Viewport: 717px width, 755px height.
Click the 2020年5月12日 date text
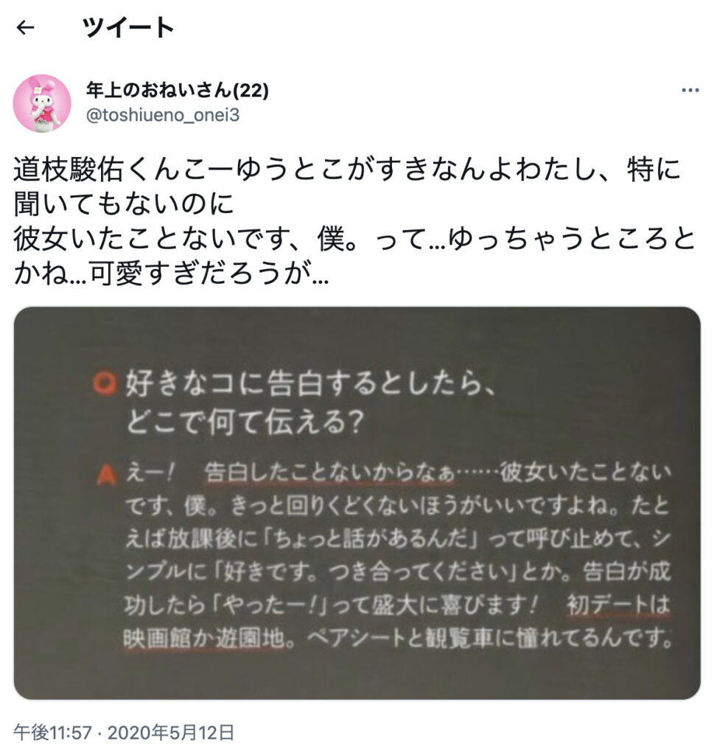(171, 733)
